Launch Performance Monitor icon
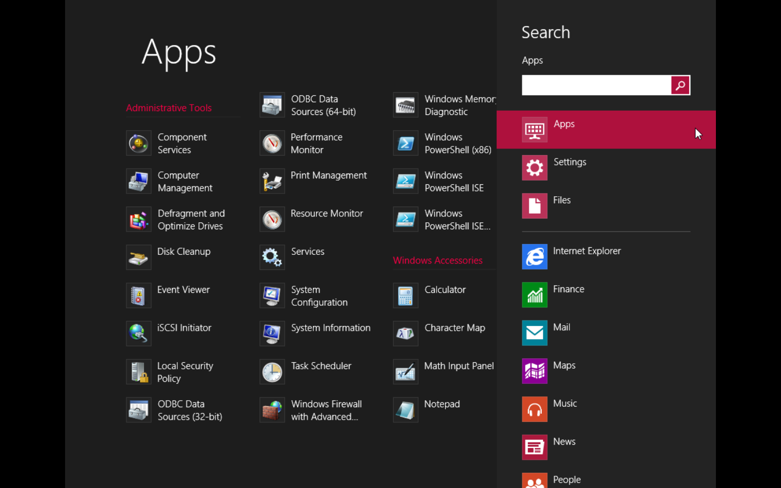The image size is (781, 488). (272, 143)
